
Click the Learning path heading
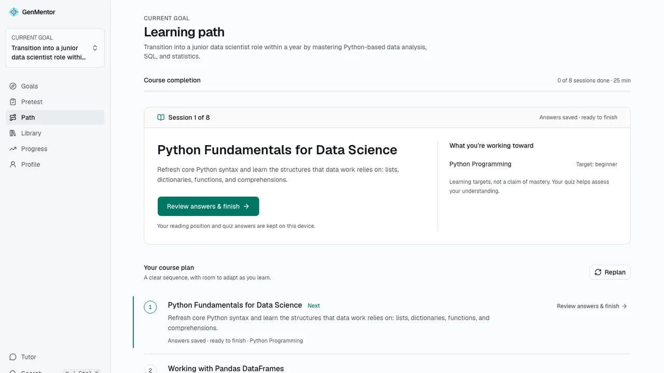tap(184, 32)
